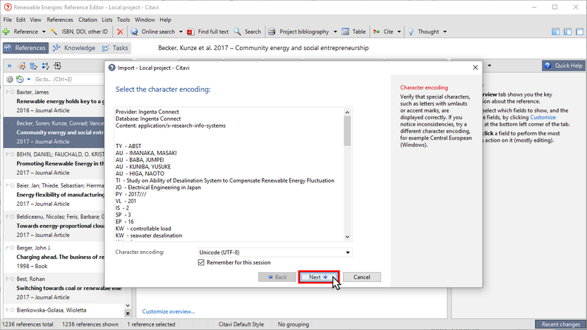This screenshot has height=330, width=587.
Task: Click the import arrow icon in list toolbar
Action: [x=58, y=66]
